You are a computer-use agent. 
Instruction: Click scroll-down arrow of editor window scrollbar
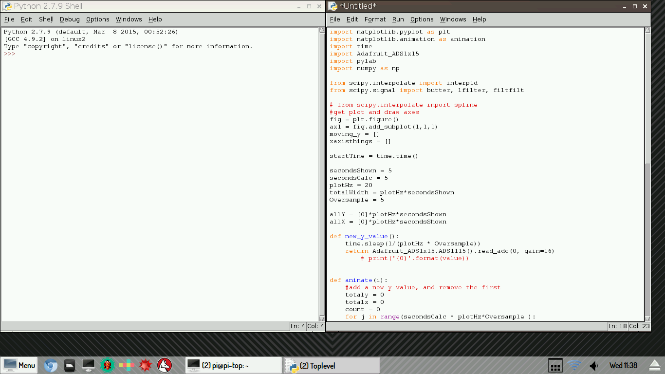647,318
